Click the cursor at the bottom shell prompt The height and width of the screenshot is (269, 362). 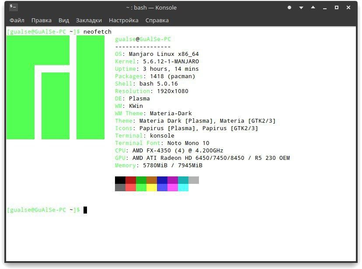point(85,210)
